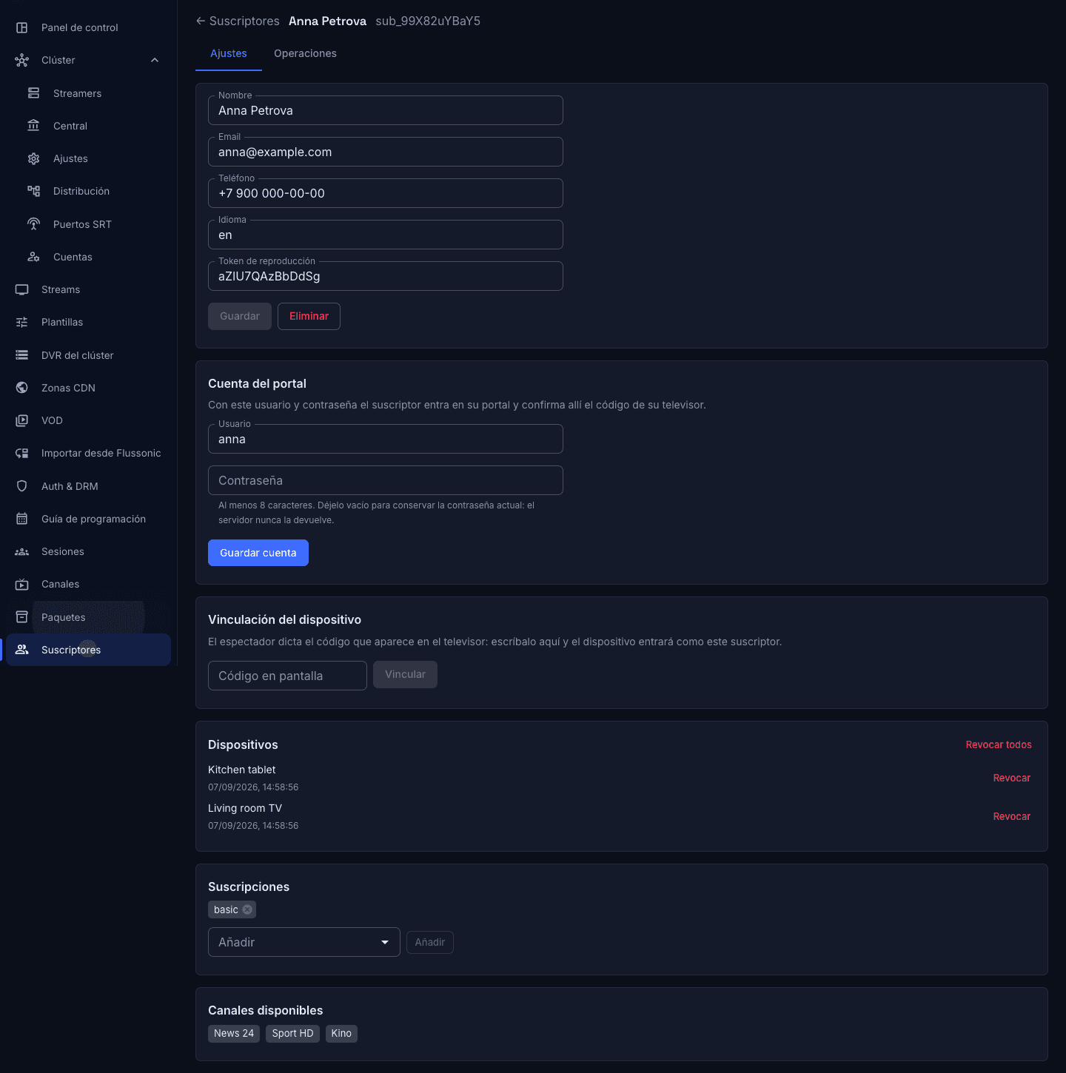
Task: Collapse the Clúster sidebar section
Action: (155, 60)
